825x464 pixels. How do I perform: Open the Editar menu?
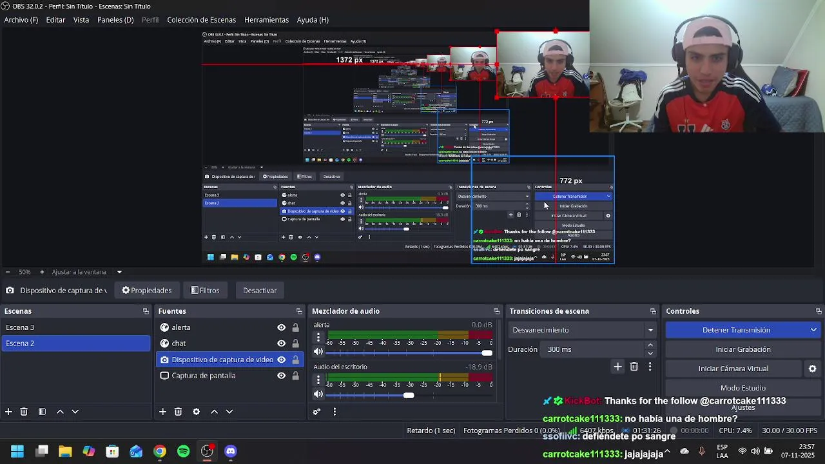[x=55, y=20]
